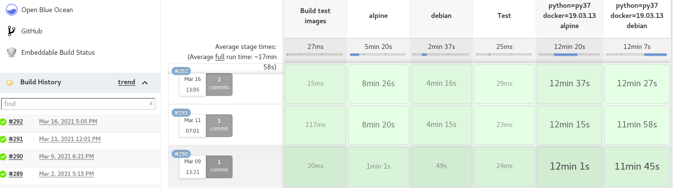
Task: Show the 2 commits for build #292
Action: (219, 84)
